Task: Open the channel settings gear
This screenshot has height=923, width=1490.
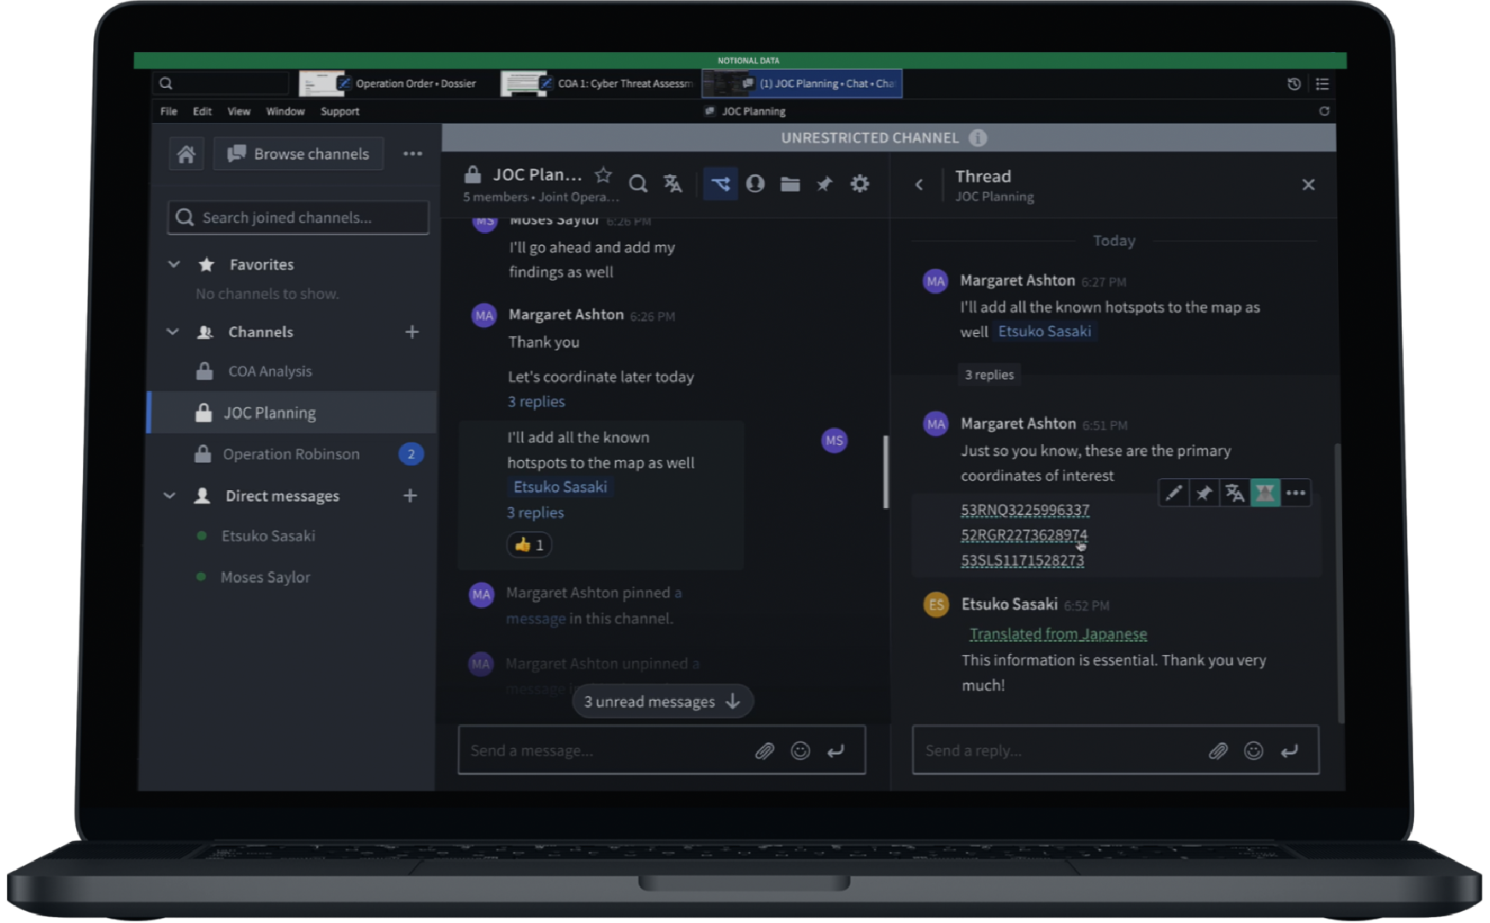Action: tap(859, 184)
